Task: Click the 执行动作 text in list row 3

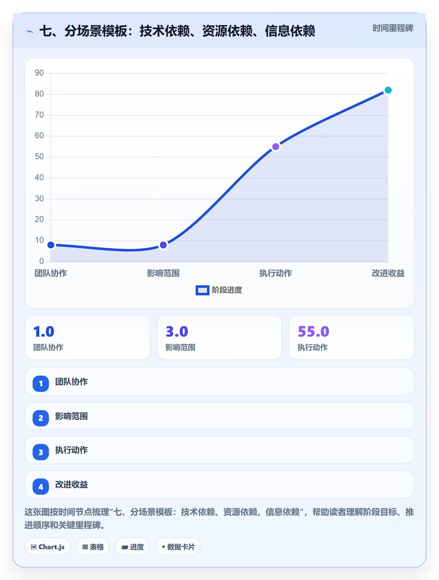Action: click(71, 450)
